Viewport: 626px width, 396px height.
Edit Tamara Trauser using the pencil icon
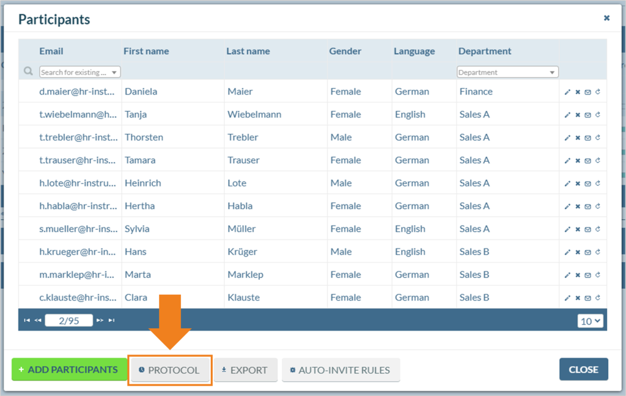click(567, 161)
